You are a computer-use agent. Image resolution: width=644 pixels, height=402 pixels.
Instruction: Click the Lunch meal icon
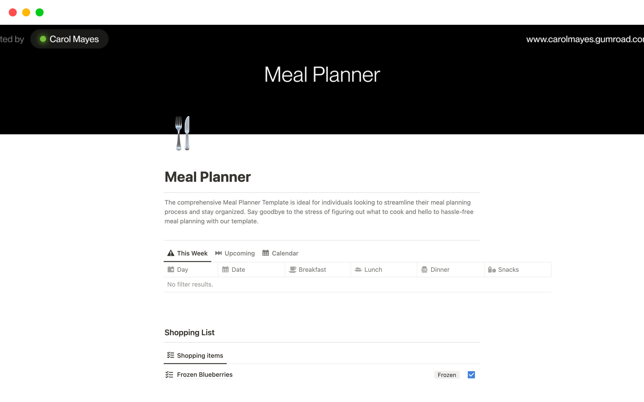point(358,270)
